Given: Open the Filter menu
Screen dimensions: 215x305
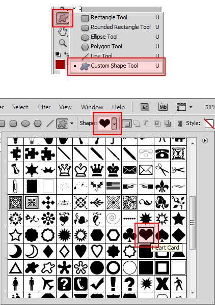Looking at the screenshot, I should pos(44,107).
